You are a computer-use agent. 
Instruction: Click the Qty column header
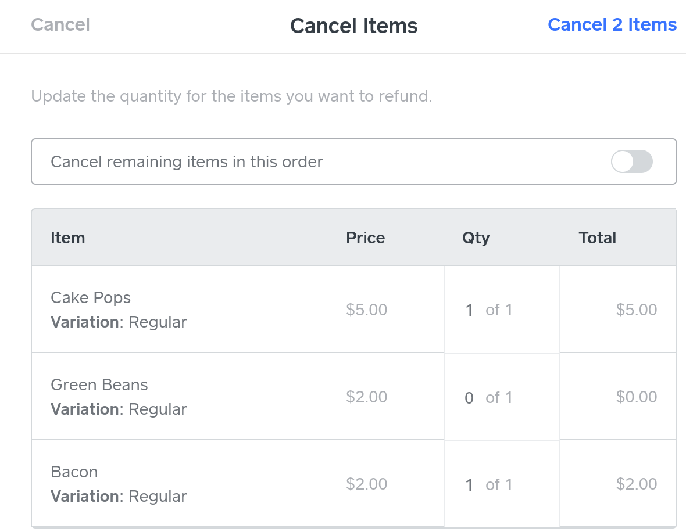(476, 238)
